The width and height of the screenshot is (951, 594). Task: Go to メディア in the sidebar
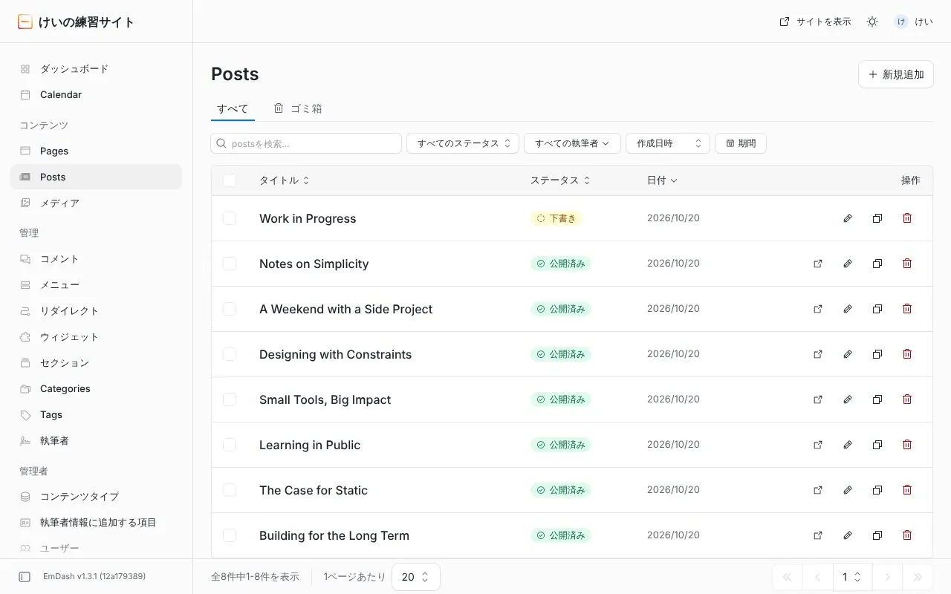pos(96,203)
